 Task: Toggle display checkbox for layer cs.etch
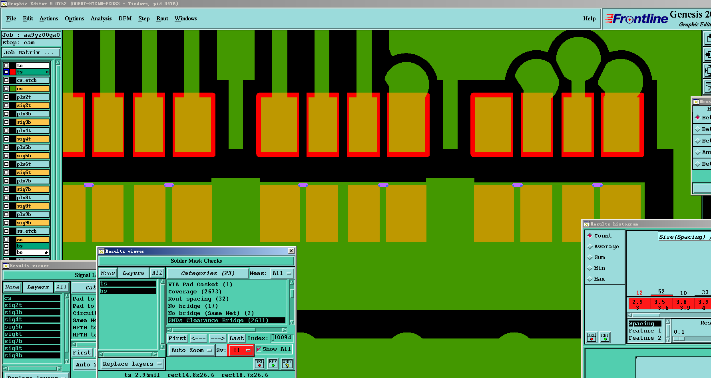pos(6,80)
